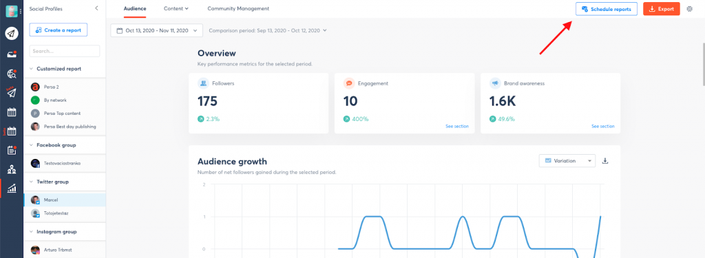Screen dimensions: 705x258
Task: Open the settings gear next to Export
Action: tap(690, 8)
